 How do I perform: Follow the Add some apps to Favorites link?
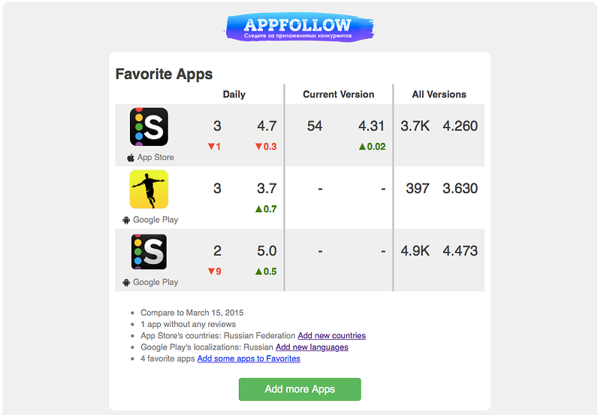[249, 359]
